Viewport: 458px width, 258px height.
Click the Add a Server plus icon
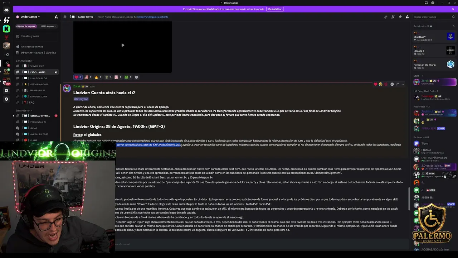(6, 90)
